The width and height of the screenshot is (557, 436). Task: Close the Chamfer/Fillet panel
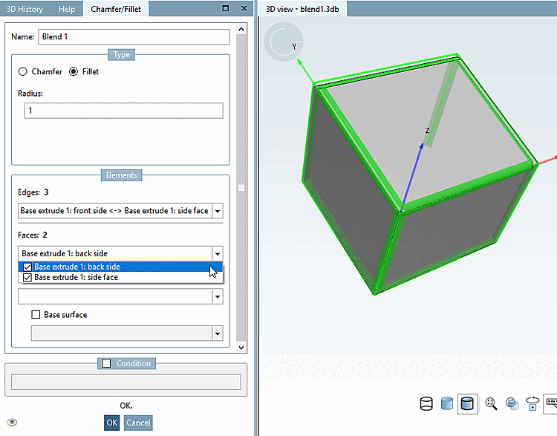(244, 8)
